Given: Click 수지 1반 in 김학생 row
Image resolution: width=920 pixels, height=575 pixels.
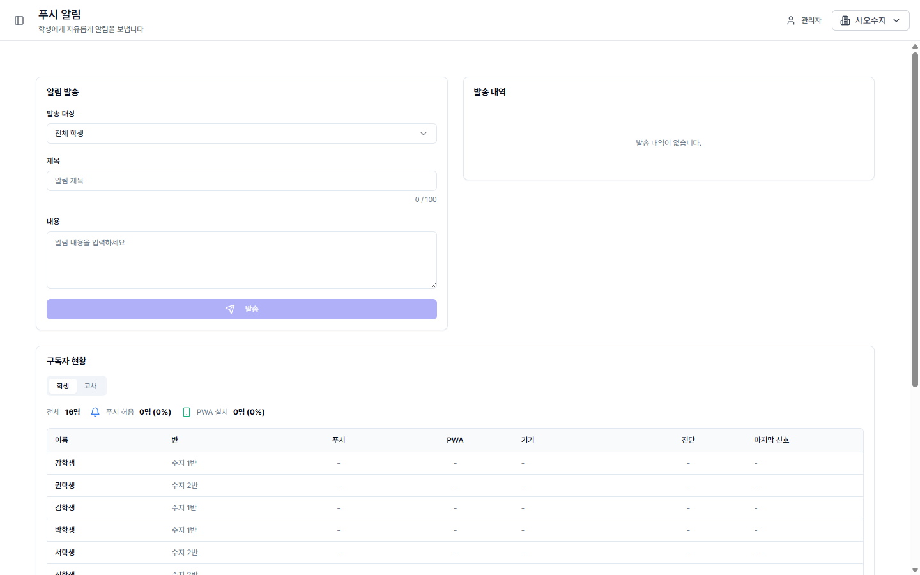Looking at the screenshot, I should pyautogui.click(x=184, y=508).
